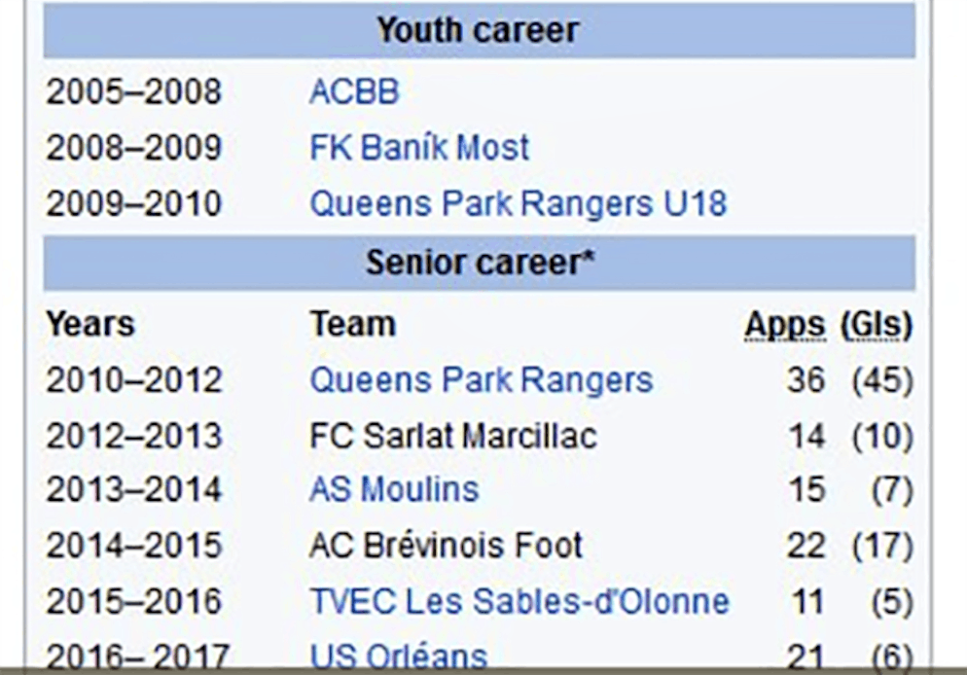Open the senior Queens Park Rangers link
The image size is (967, 675).
tap(481, 379)
